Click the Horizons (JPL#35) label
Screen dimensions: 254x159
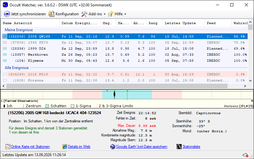point(238,106)
